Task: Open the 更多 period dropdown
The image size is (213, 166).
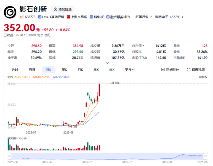Action: pos(130,70)
